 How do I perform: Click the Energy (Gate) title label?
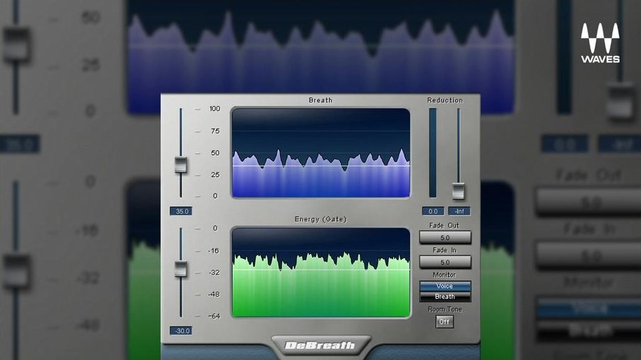[320, 219]
